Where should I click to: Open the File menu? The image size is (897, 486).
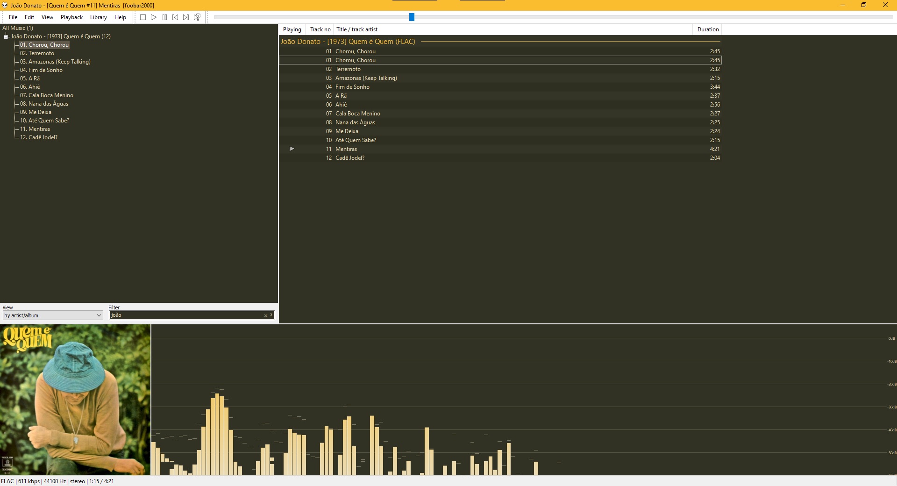(13, 17)
